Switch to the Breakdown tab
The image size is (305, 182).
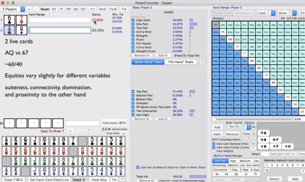click(244, 13)
